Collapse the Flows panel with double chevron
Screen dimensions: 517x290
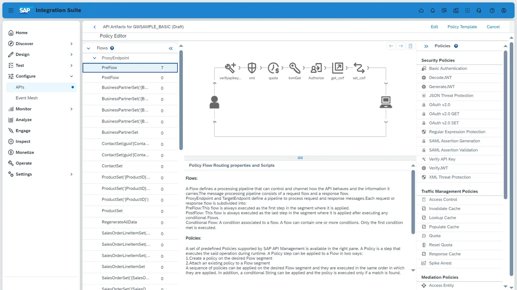pyautogui.click(x=171, y=48)
